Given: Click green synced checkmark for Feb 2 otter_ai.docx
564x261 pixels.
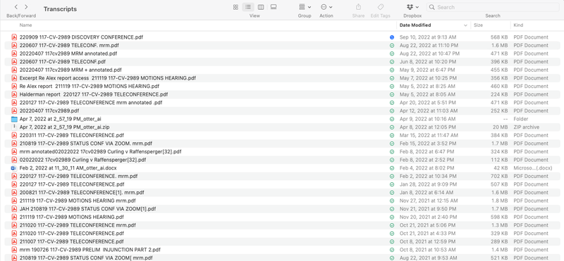Looking at the screenshot, I should 392,168.
